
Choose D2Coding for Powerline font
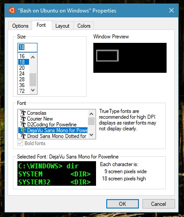coord(53,125)
